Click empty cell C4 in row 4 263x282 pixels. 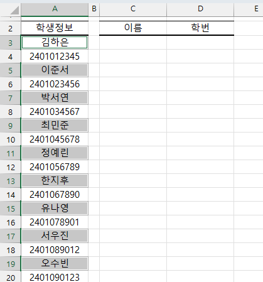coord(133,57)
